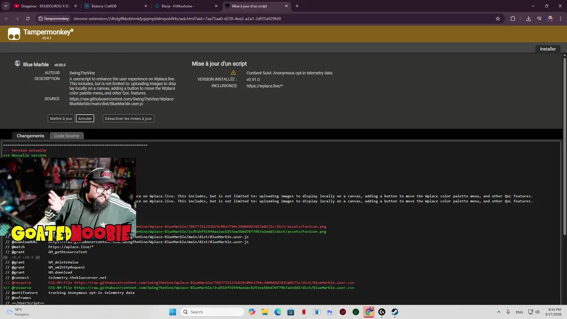Click the ENG language indicator
The image size is (567, 319).
(519, 312)
